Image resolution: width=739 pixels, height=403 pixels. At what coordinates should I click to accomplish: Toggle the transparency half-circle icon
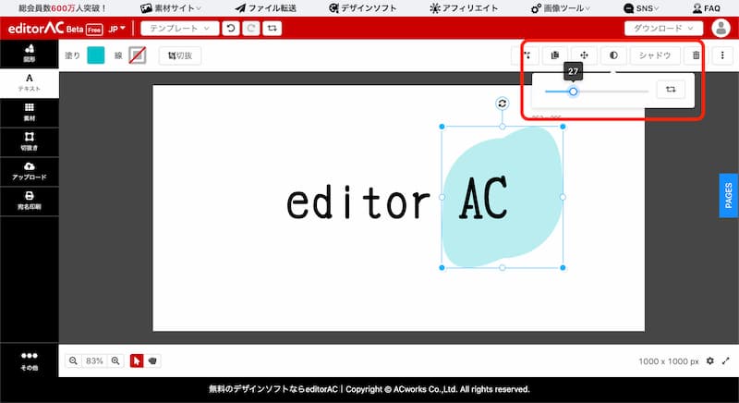[613, 55]
